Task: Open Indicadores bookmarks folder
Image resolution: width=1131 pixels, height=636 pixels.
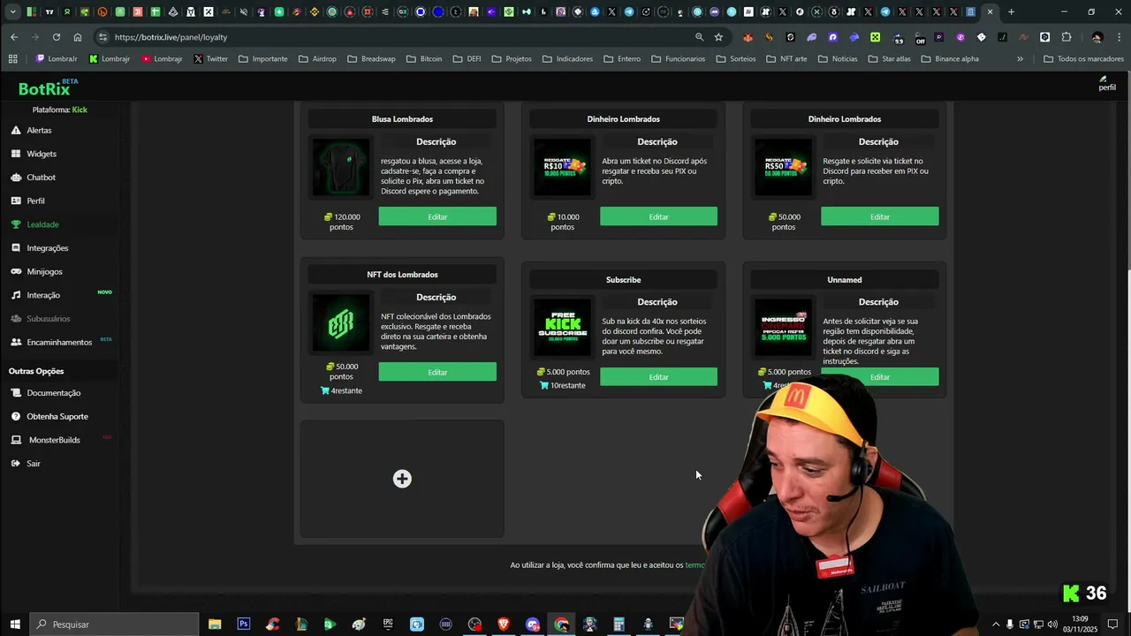Action: point(567,59)
